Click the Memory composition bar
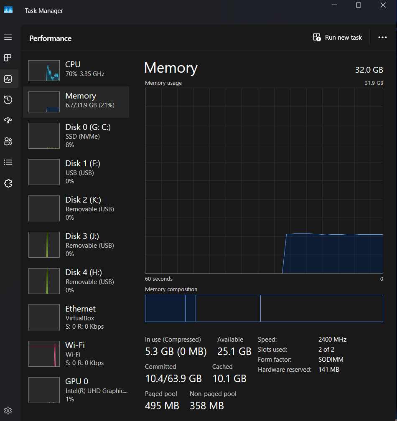This screenshot has width=397, height=421. [x=264, y=308]
